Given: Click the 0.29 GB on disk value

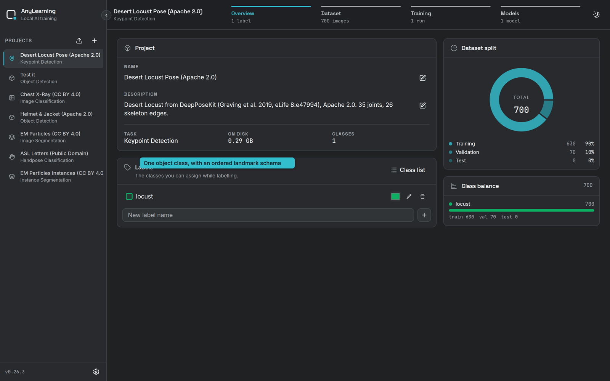Looking at the screenshot, I should (x=241, y=141).
